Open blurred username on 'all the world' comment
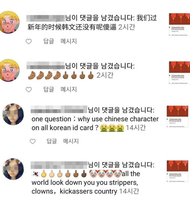 [59, 165]
